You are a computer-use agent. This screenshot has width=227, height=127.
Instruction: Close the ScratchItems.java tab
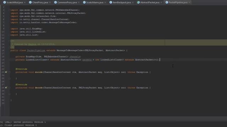pos(105,2)
